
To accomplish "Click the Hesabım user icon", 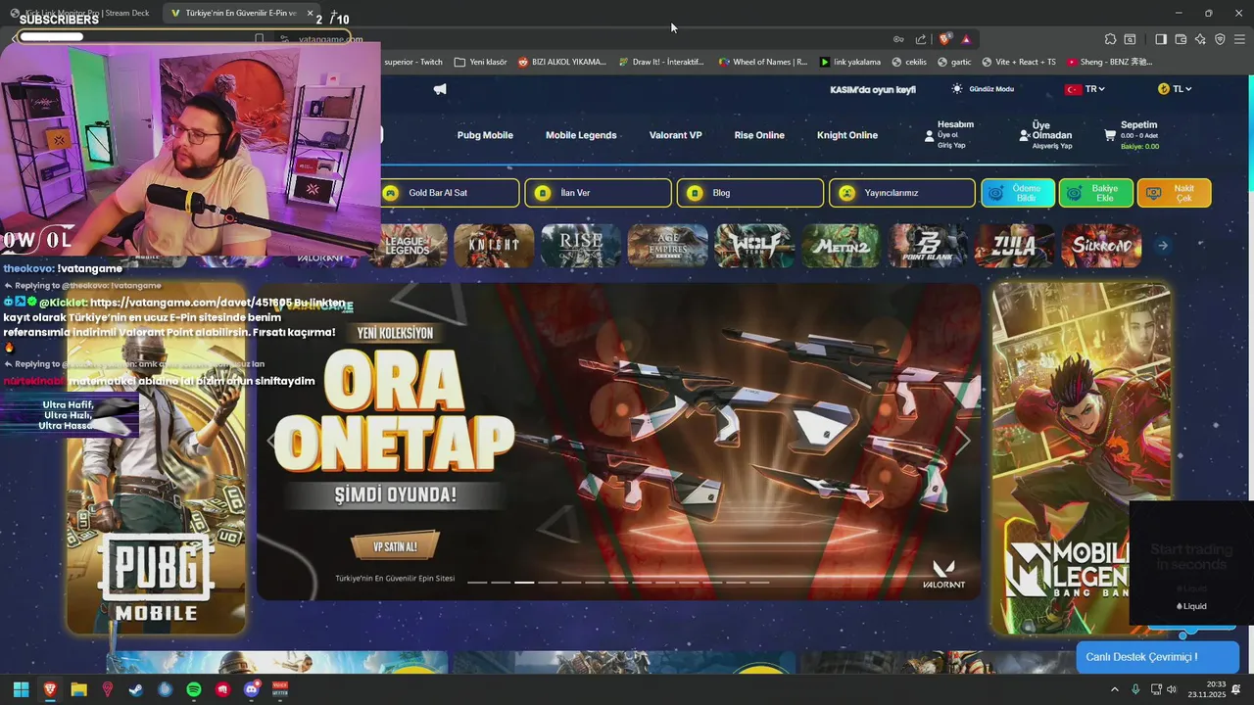I will click(x=930, y=136).
